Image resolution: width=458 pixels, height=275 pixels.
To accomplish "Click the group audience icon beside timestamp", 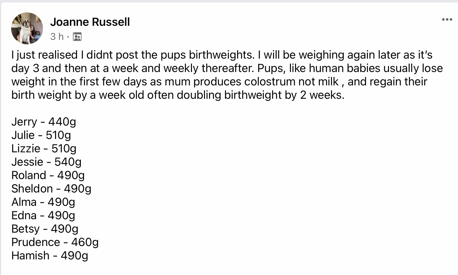I will pyautogui.click(x=77, y=37).
